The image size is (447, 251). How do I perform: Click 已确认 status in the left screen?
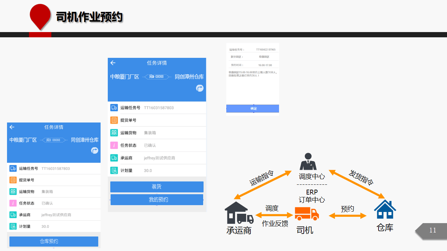[47, 203]
